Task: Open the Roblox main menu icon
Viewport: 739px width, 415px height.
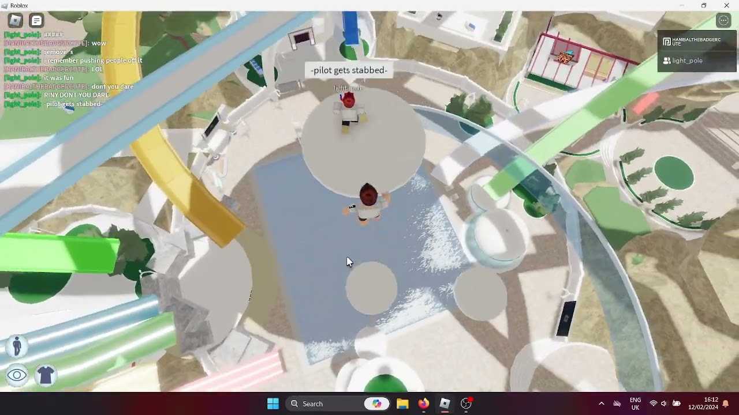Action: 15,21
